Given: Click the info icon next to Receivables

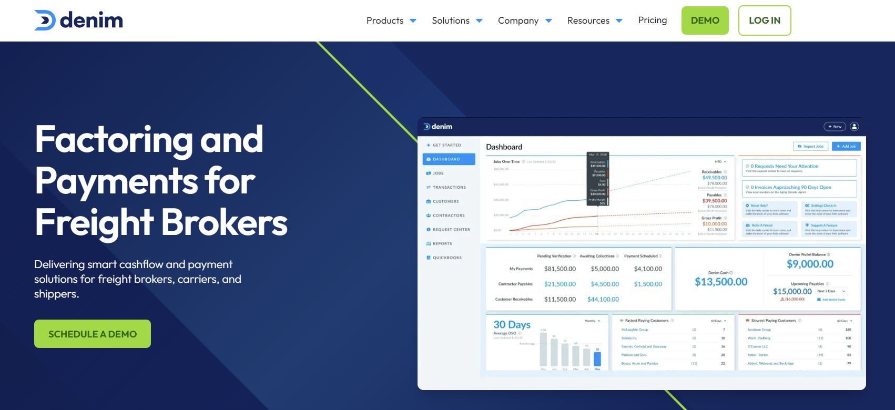Looking at the screenshot, I should [725, 172].
